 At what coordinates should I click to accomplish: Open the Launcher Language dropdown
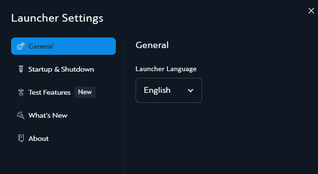169,90
